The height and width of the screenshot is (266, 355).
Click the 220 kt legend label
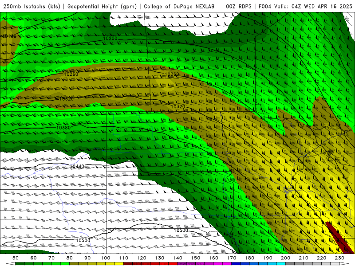[321, 258]
